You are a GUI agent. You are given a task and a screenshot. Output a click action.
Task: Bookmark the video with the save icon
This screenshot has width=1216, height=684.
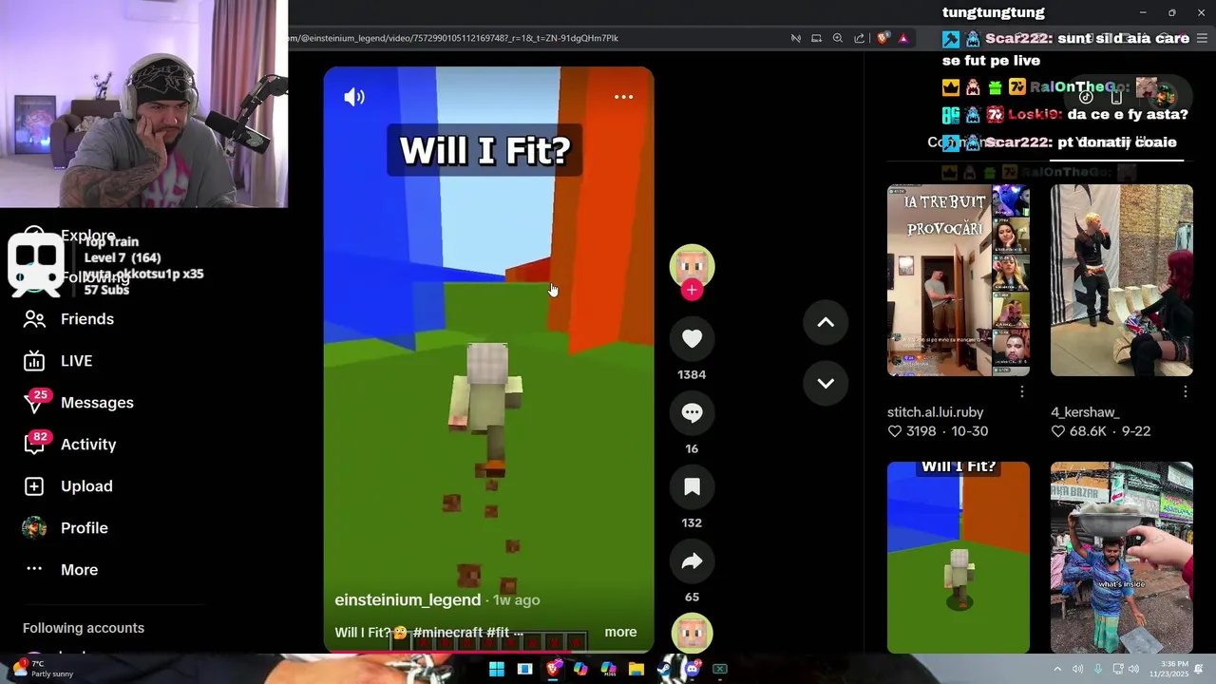point(692,487)
